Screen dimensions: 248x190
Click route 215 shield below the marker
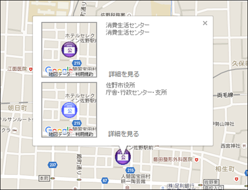point(130,170)
